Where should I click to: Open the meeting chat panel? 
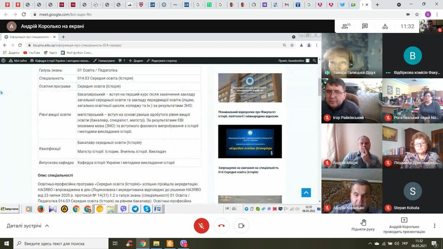tap(365, 26)
